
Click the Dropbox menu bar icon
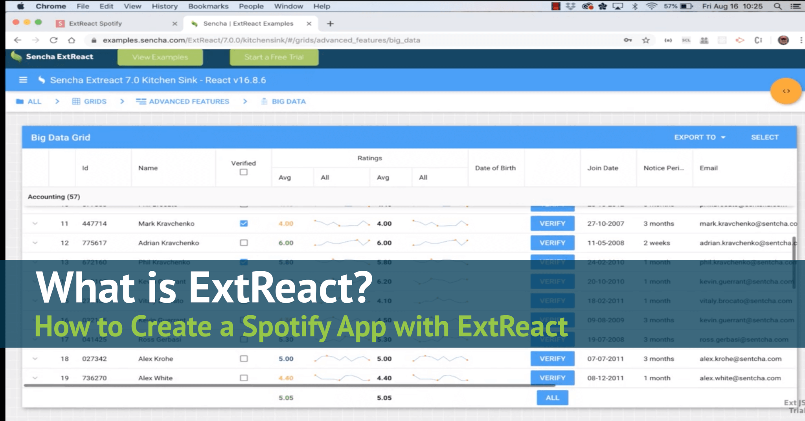(x=571, y=6)
